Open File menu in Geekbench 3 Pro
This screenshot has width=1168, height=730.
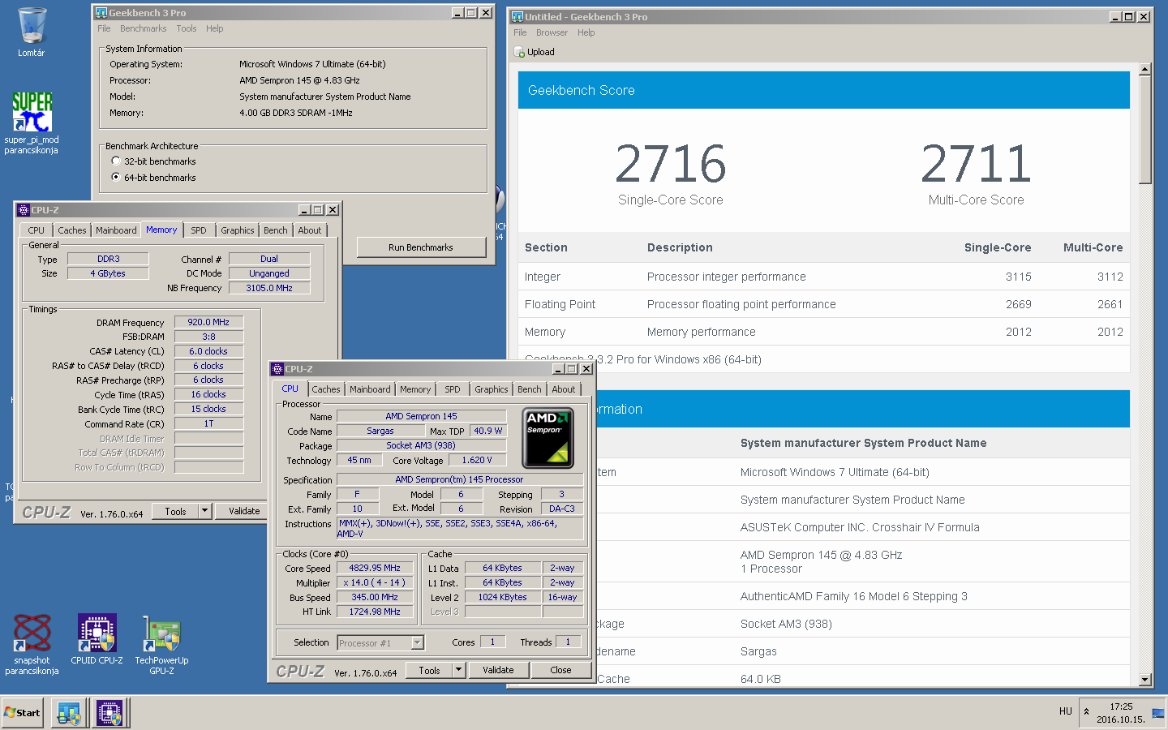104,28
